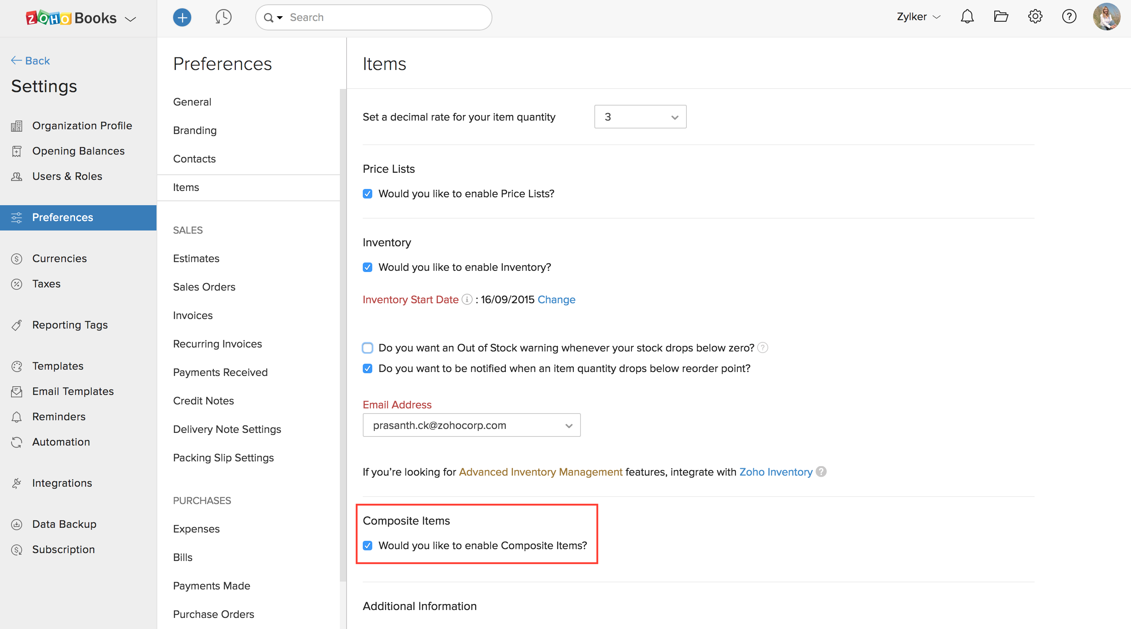1131x629 pixels.
Task: Click the history/recent activity icon
Action: click(224, 17)
